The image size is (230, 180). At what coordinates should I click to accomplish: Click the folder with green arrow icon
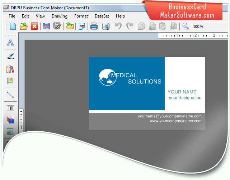click(x=70, y=26)
